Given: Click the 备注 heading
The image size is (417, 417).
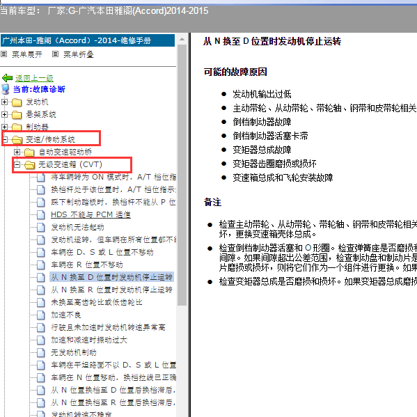Looking at the screenshot, I should click(212, 202).
